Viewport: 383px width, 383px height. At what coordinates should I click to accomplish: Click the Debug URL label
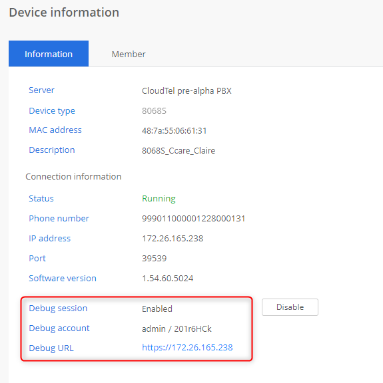coord(51,348)
